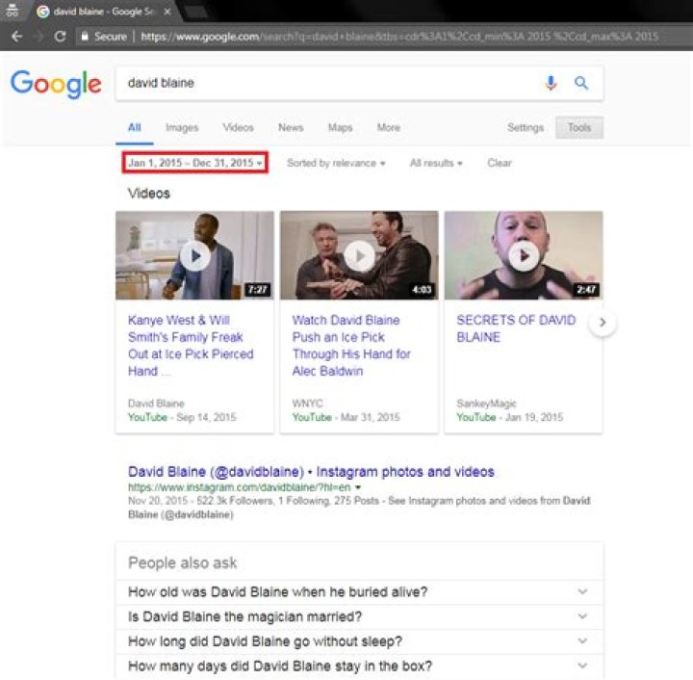Click Clear to reset search filters
The height and width of the screenshot is (680, 693).
tap(500, 163)
